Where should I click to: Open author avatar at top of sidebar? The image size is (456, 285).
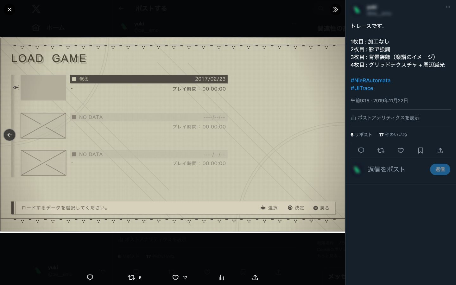357,10
